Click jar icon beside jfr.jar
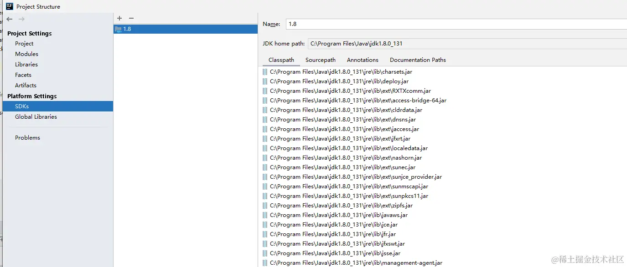Image resolution: width=627 pixels, height=267 pixels. [x=265, y=234]
